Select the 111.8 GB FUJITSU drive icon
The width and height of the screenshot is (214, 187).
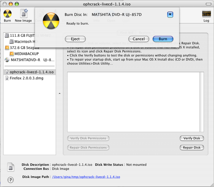click(7, 36)
